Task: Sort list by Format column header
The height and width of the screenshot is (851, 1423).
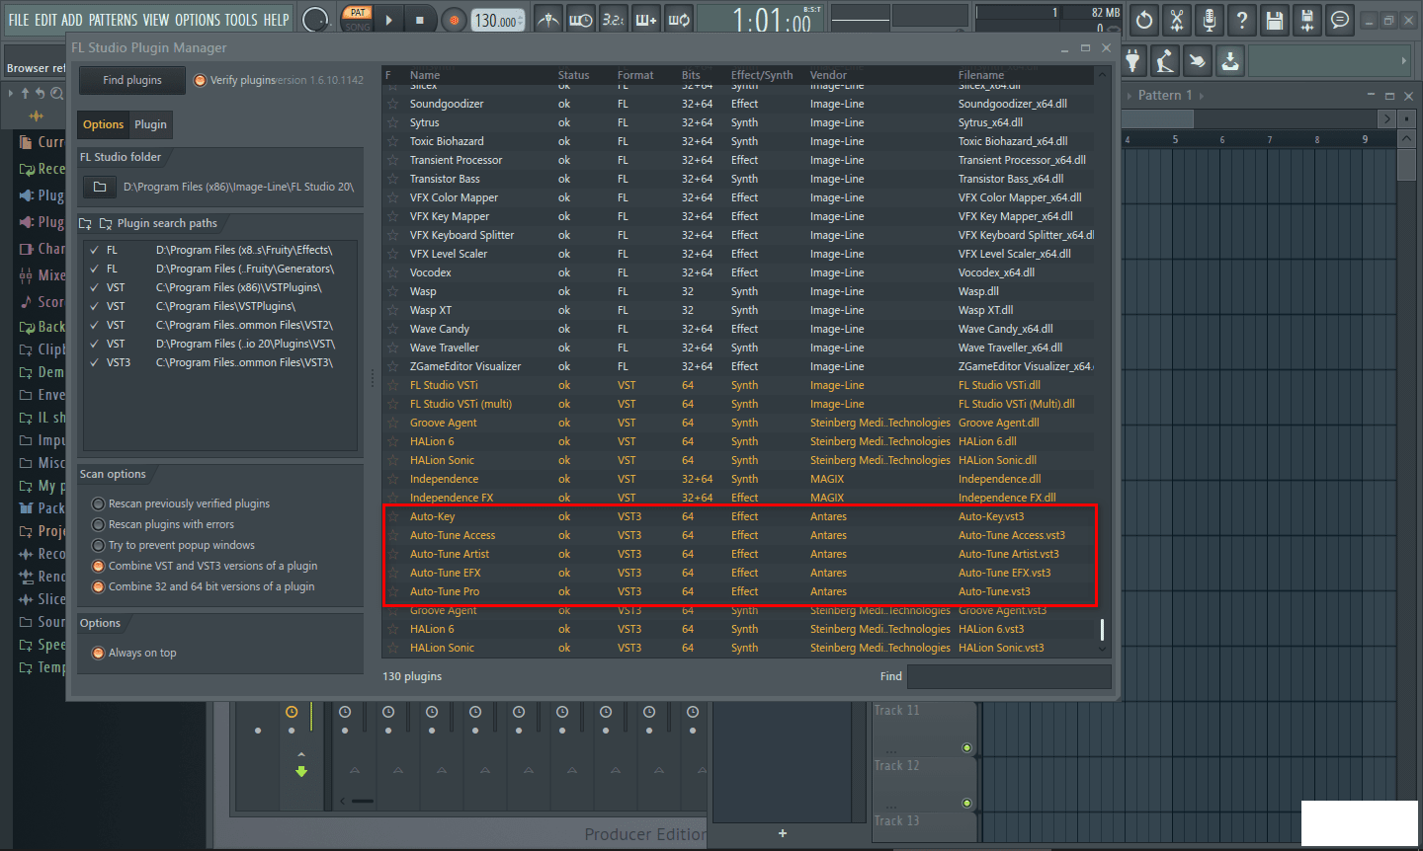Action: [635, 75]
